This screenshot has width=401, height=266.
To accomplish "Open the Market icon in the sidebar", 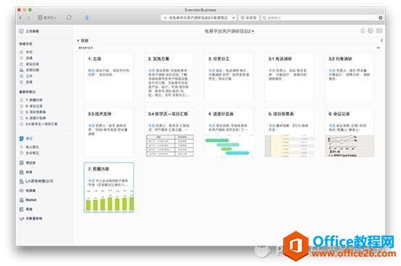I will 22,200.
